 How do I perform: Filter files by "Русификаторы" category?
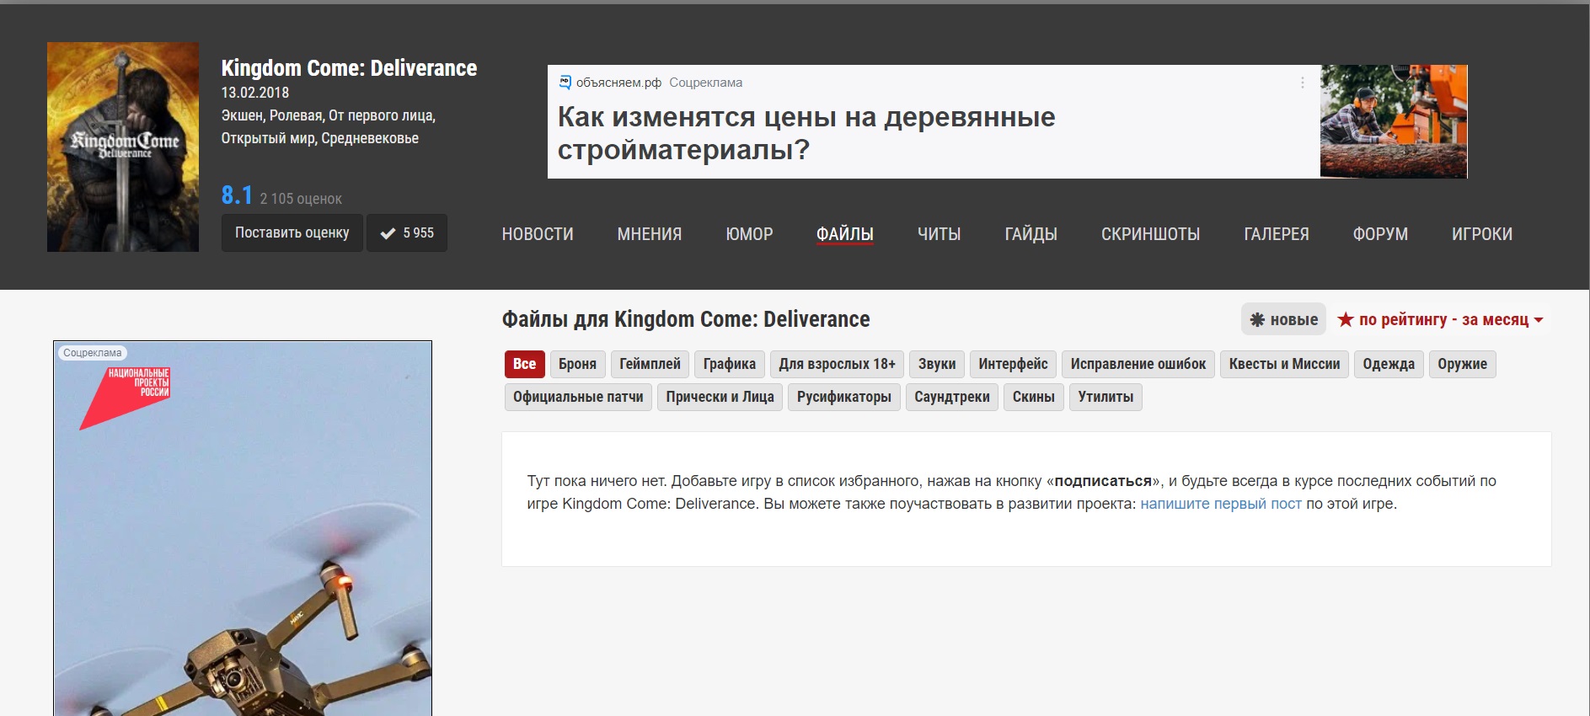[x=843, y=397]
